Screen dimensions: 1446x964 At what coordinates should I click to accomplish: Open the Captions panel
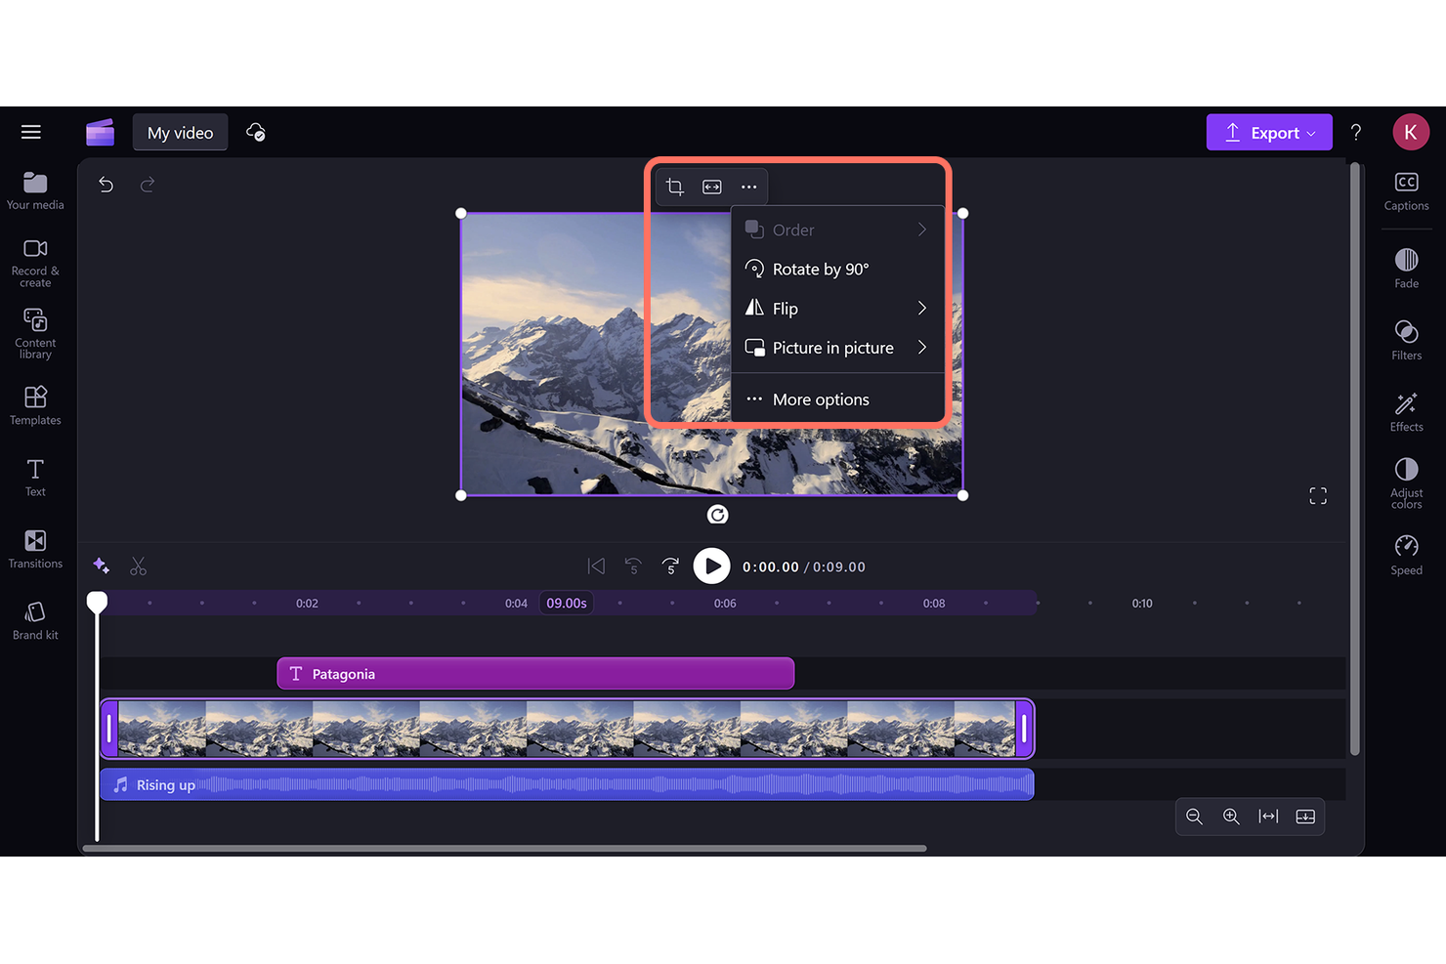pos(1406,189)
